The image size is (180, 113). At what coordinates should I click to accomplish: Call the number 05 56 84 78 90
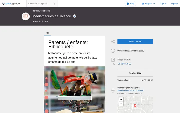[x=124, y=64]
